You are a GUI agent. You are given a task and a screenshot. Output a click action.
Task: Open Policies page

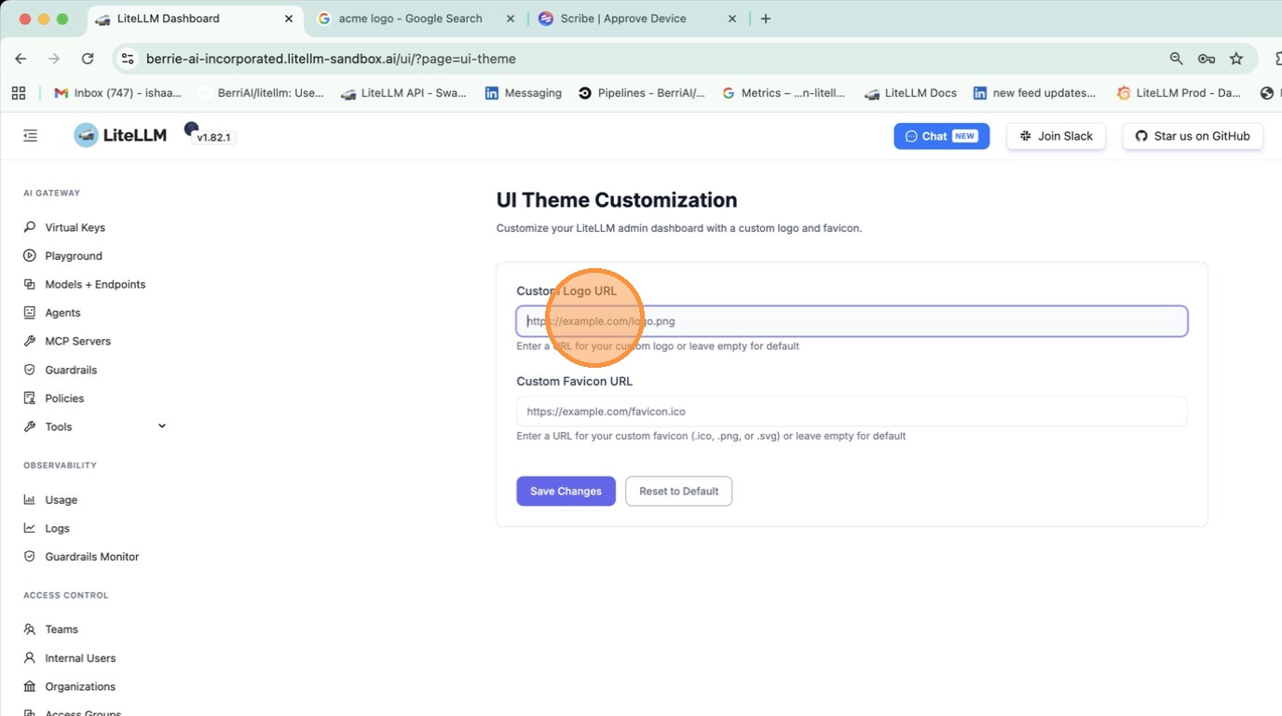pos(64,399)
